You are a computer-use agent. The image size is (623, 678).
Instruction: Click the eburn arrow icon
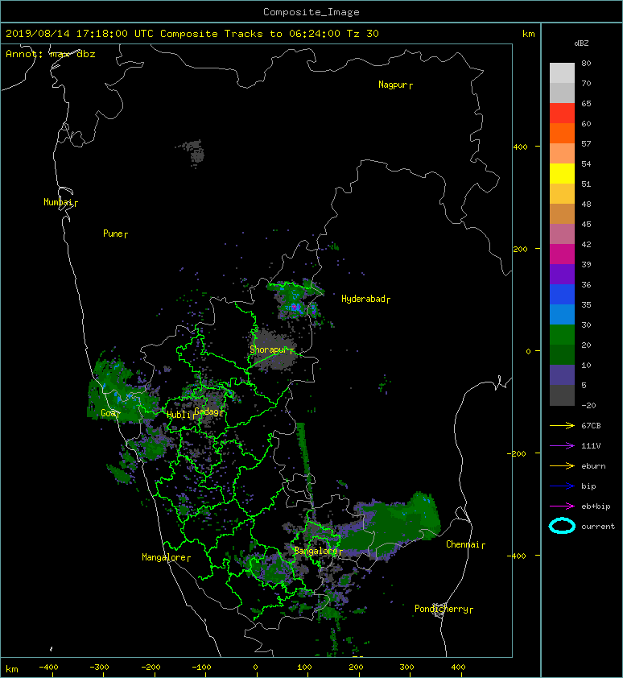(562, 466)
